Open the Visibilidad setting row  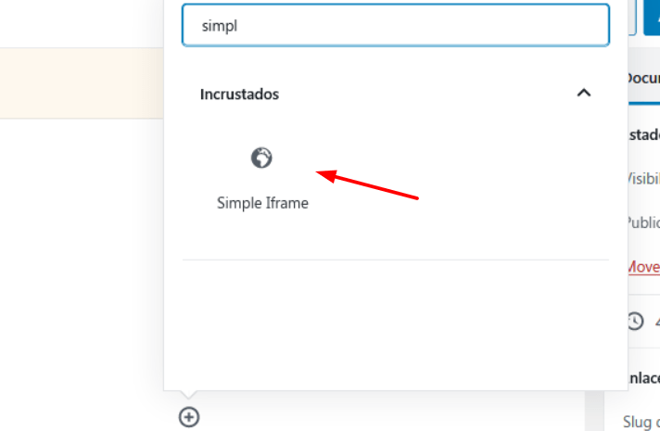[644, 179]
